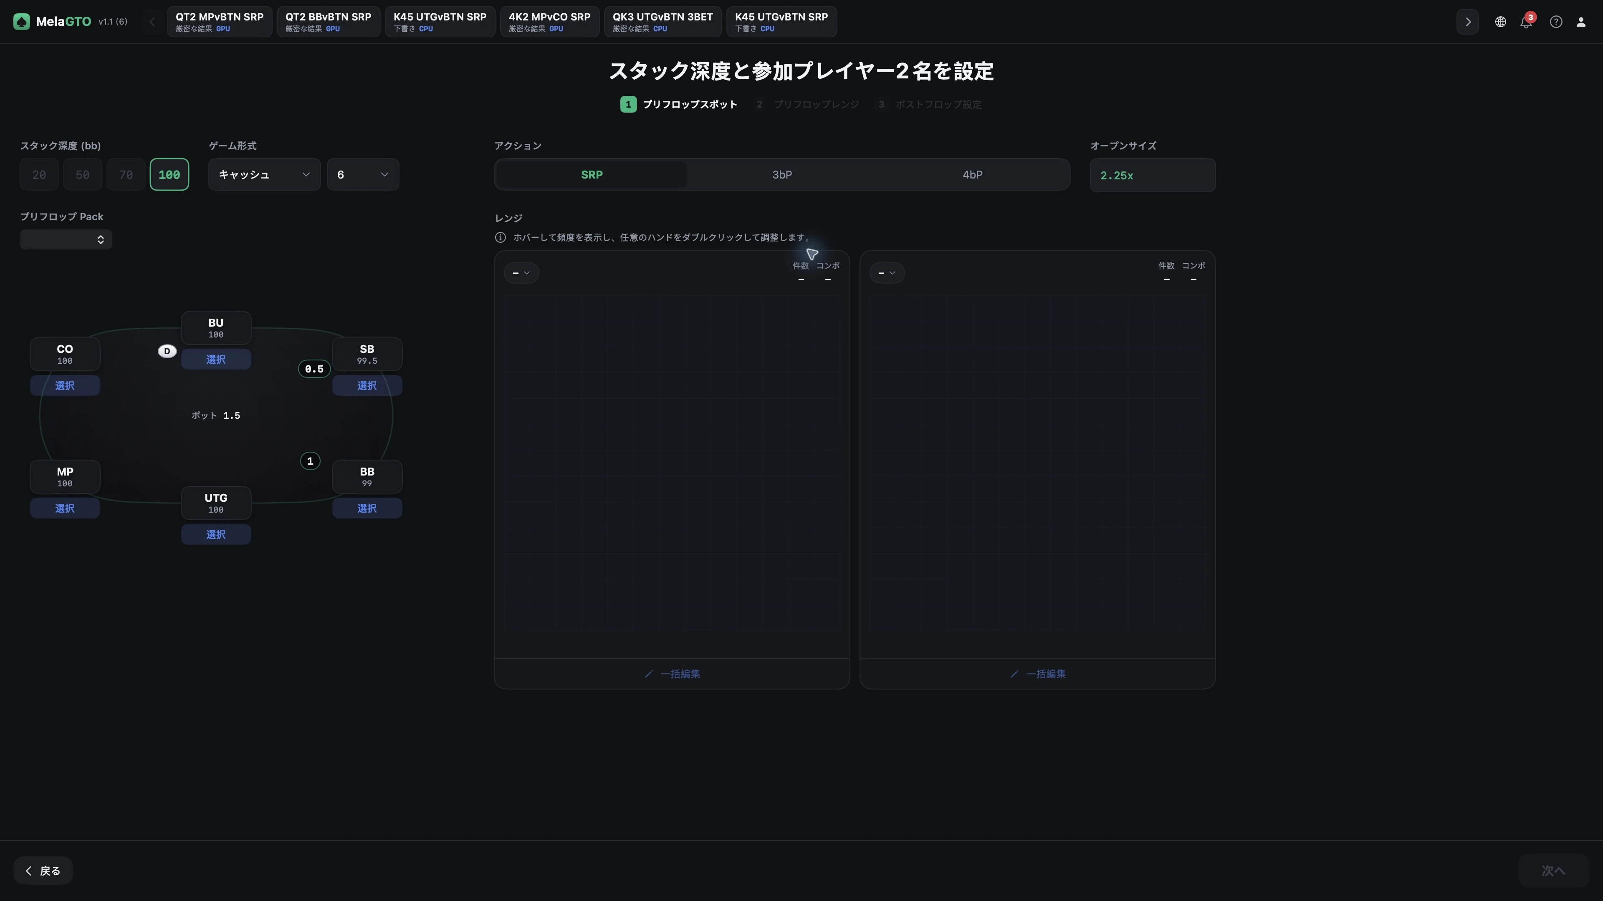
Task: Click the MelaGTO logo icon
Action: 22,22
